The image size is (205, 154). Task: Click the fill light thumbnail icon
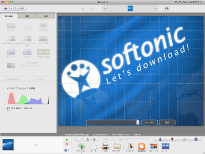(x=11, y=65)
